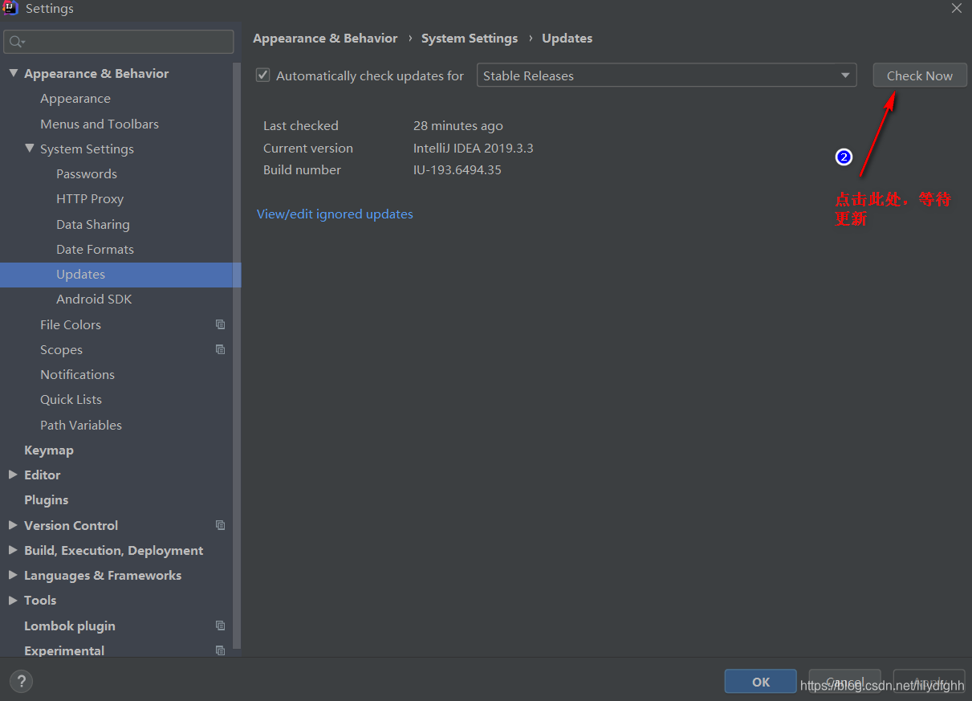The image size is (972, 701).
Task: Click into the settings search field
Action: (x=119, y=42)
